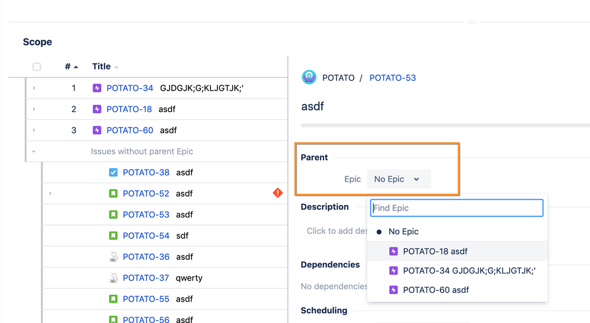
Task: Click the red warning icon on POTATO-52
Action: click(x=278, y=193)
